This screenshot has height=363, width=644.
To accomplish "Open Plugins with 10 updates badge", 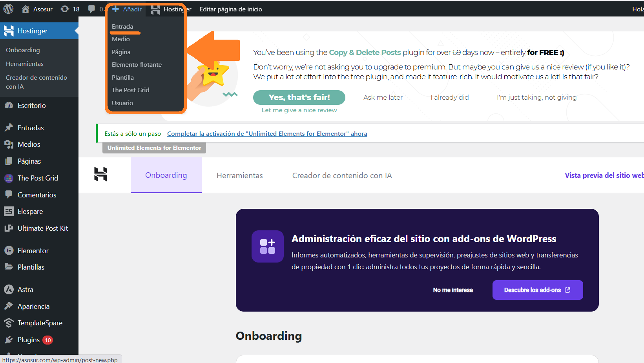I will tap(29, 339).
